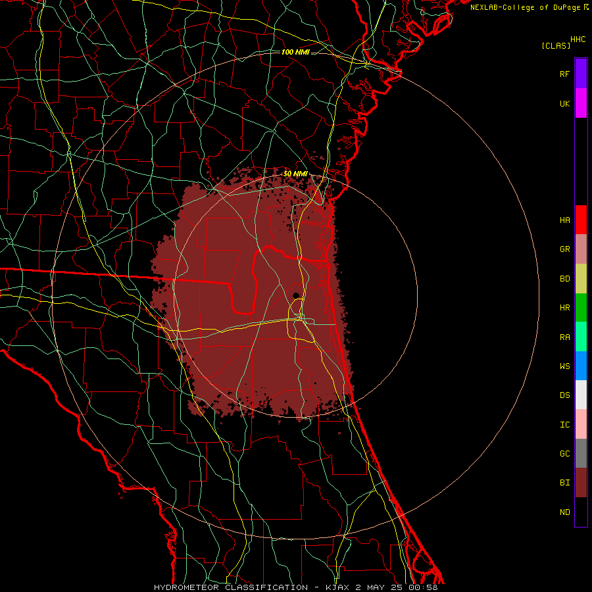Click the HR legend label
This screenshot has width=592, height=592.
[564, 308]
